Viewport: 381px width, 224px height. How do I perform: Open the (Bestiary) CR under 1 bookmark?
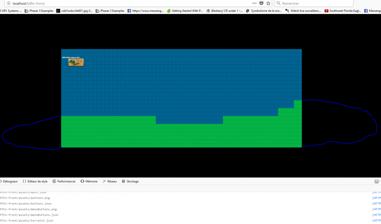click(x=224, y=11)
